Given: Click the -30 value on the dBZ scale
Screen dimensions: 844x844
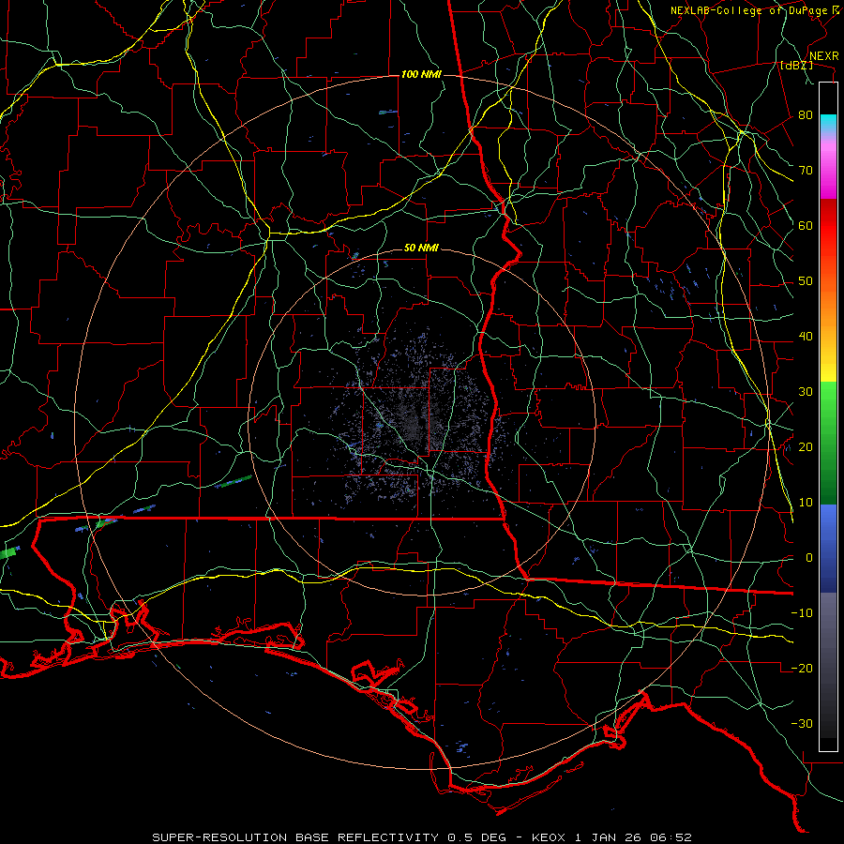Looking at the screenshot, I should coord(802,723).
